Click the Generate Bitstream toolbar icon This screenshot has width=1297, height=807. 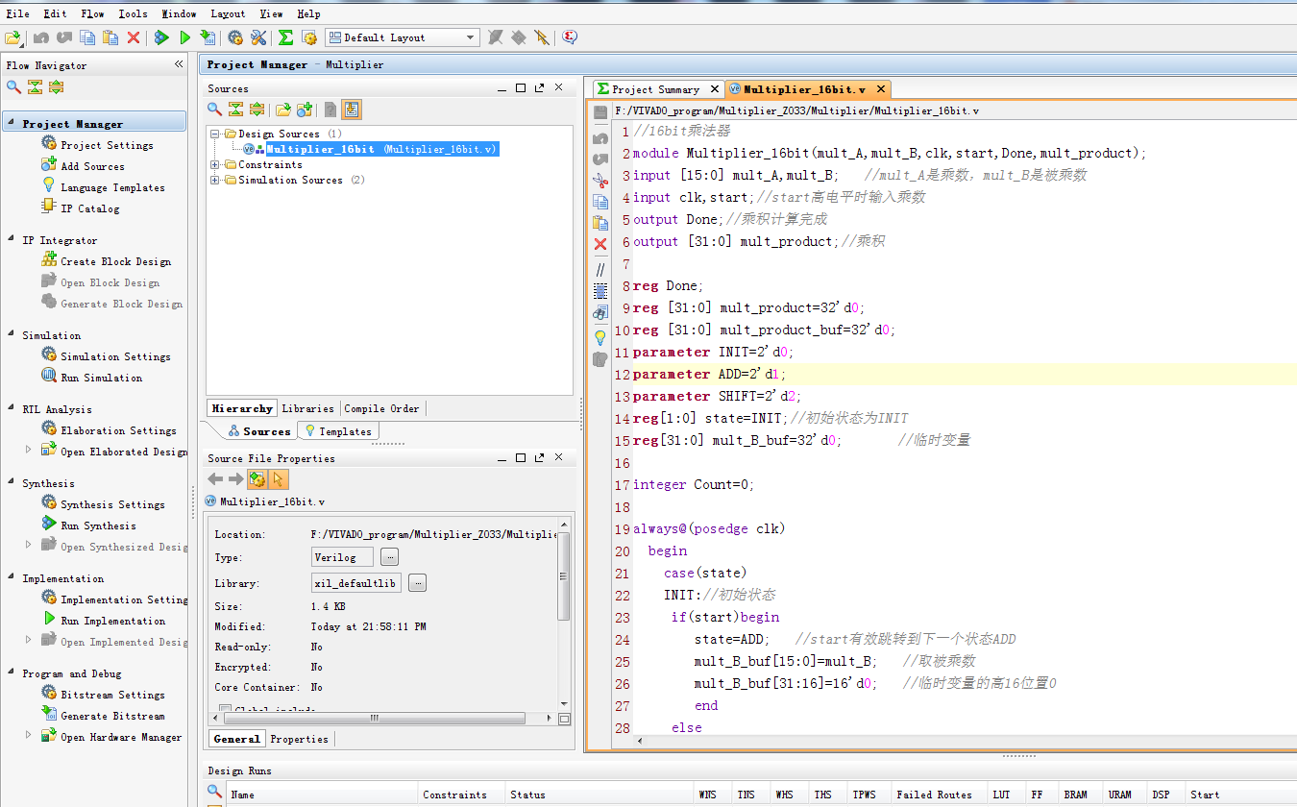(x=208, y=37)
